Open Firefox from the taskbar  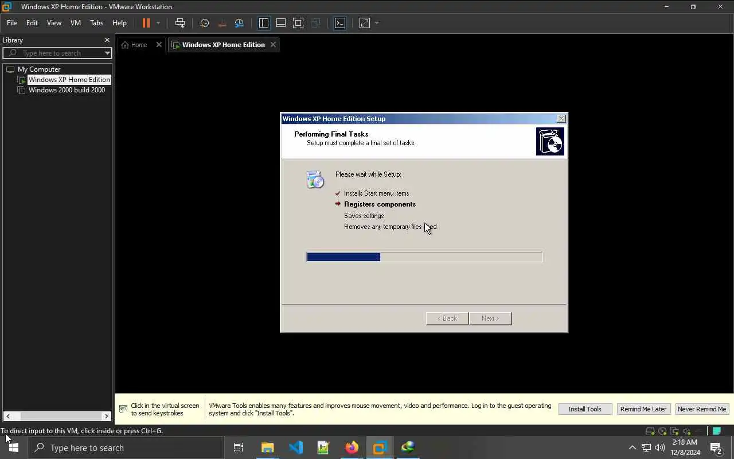(x=352, y=448)
